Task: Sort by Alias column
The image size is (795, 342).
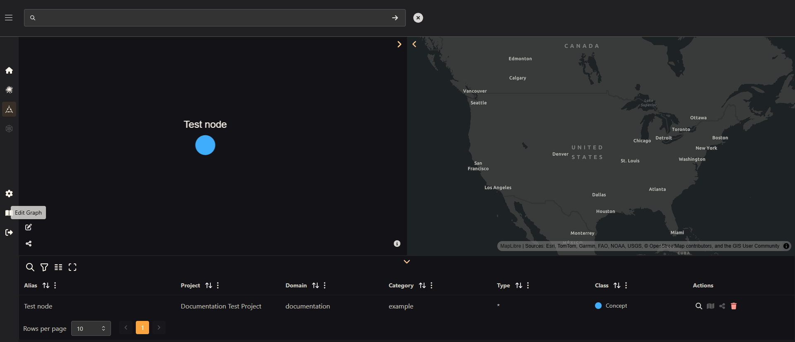Action: pos(46,285)
